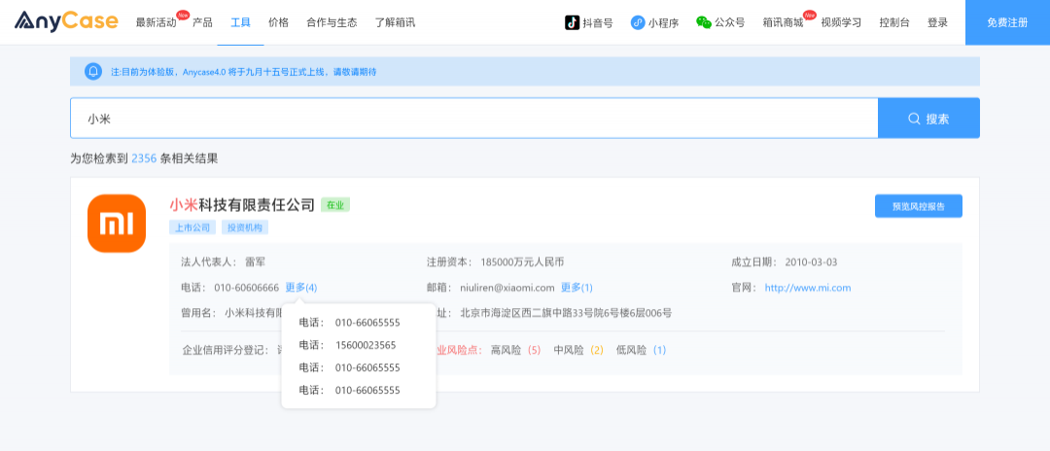Open the Douyin (抖音号) icon
Viewport: 1050px width, 451px height.
[572, 22]
